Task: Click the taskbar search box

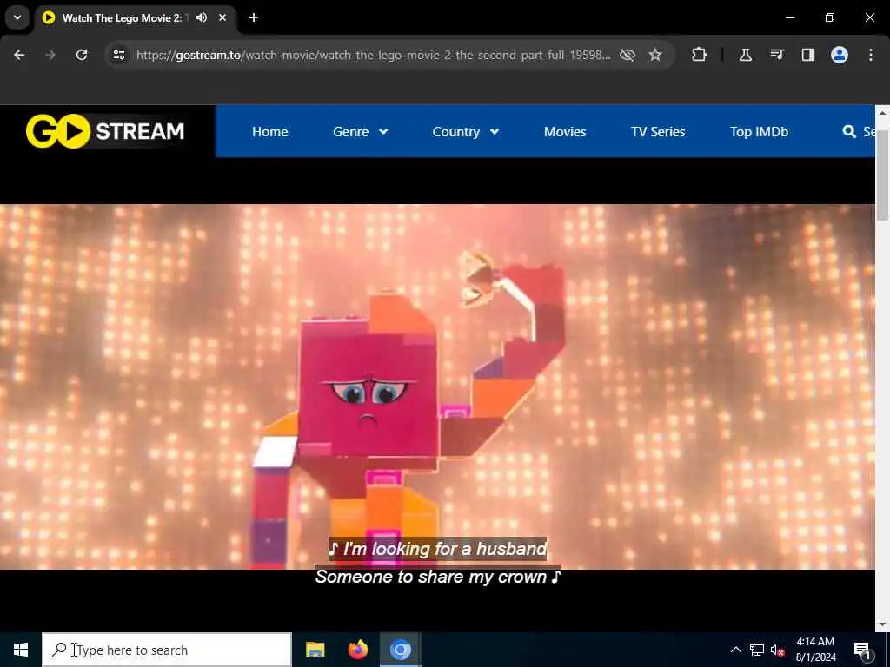Action: [x=167, y=650]
